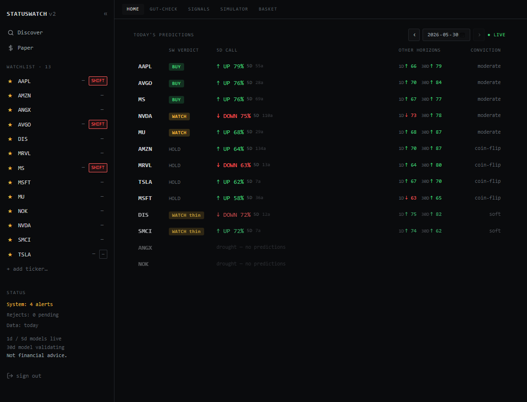Sign out of the app
The image size is (527, 402).
(x=24, y=376)
